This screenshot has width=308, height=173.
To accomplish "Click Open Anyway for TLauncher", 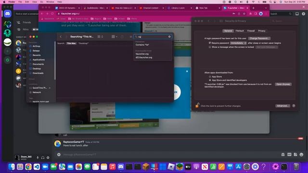I will [x=283, y=84].
